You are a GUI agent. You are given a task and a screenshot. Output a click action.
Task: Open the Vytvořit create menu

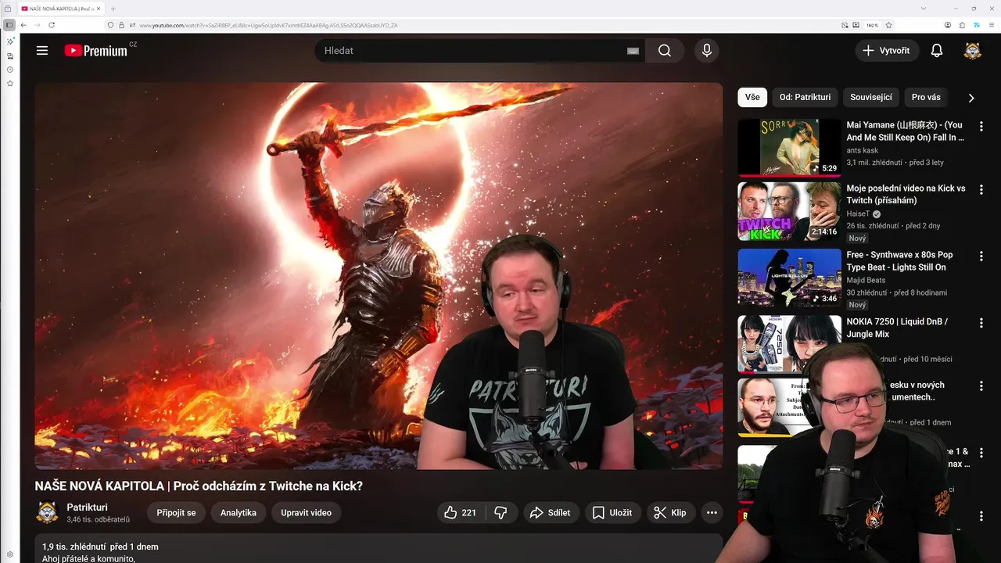pos(887,51)
